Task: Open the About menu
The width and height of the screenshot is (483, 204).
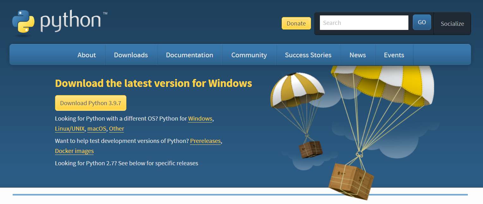Action: [87, 55]
